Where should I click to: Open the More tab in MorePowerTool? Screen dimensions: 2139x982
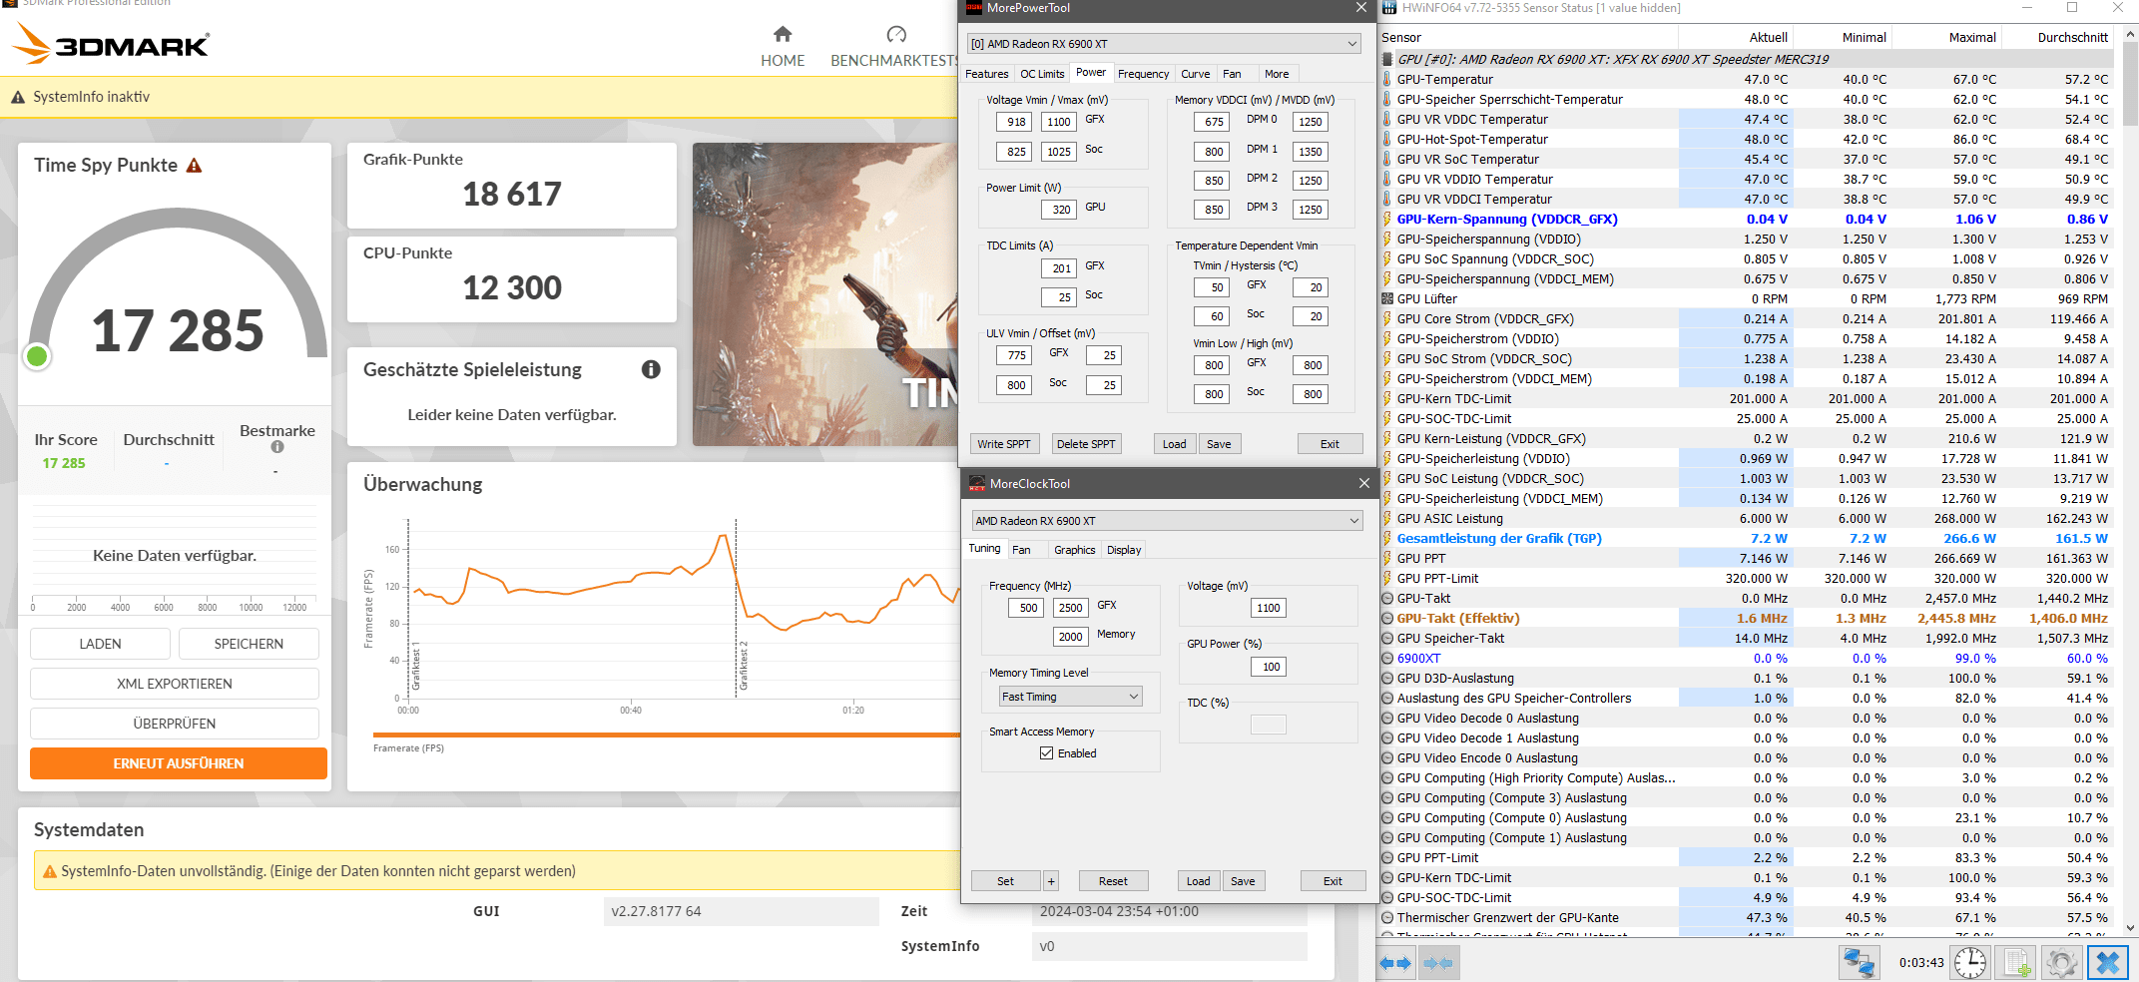click(1277, 74)
